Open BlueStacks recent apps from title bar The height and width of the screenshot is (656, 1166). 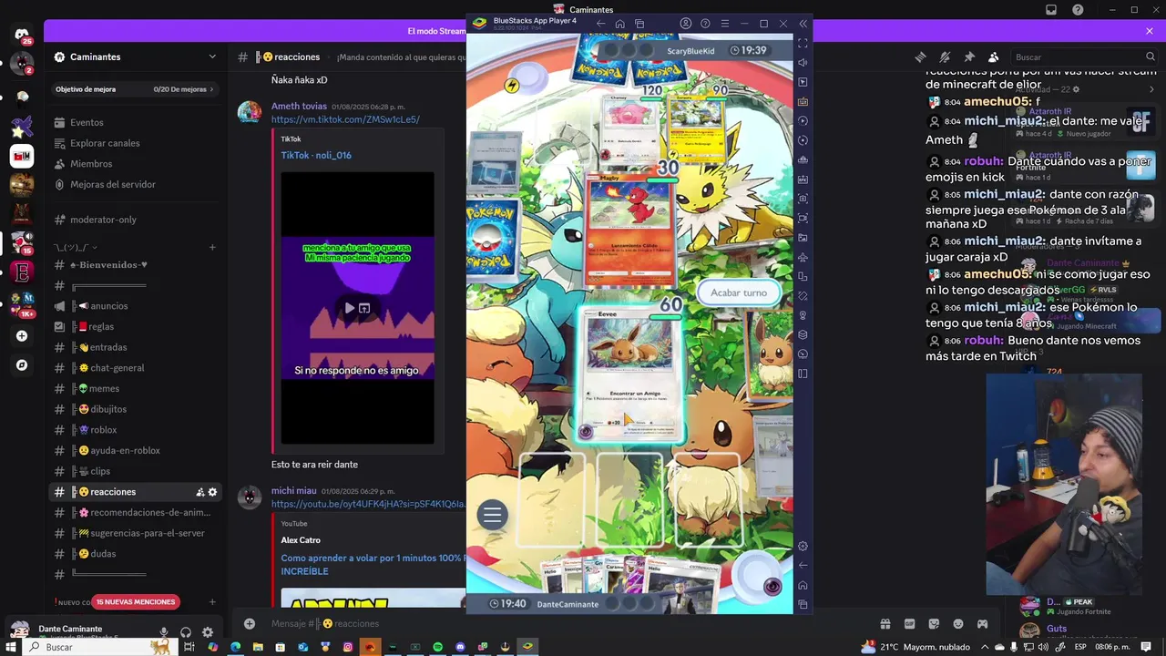click(639, 24)
